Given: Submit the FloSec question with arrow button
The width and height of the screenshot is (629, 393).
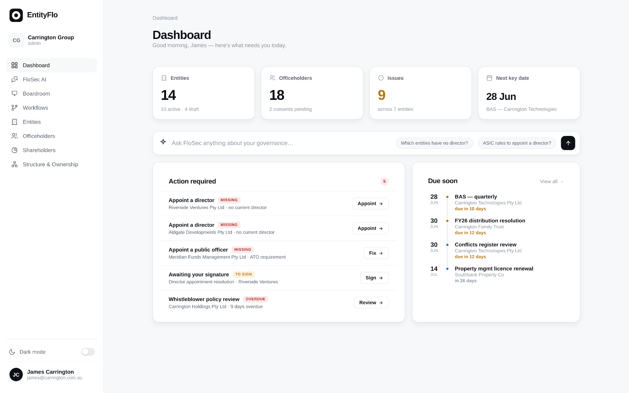Looking at the screenshot, I should tap(568, 143).
